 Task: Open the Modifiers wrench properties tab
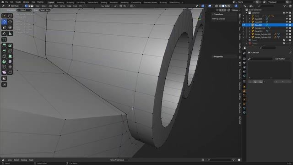click(244, 91)
